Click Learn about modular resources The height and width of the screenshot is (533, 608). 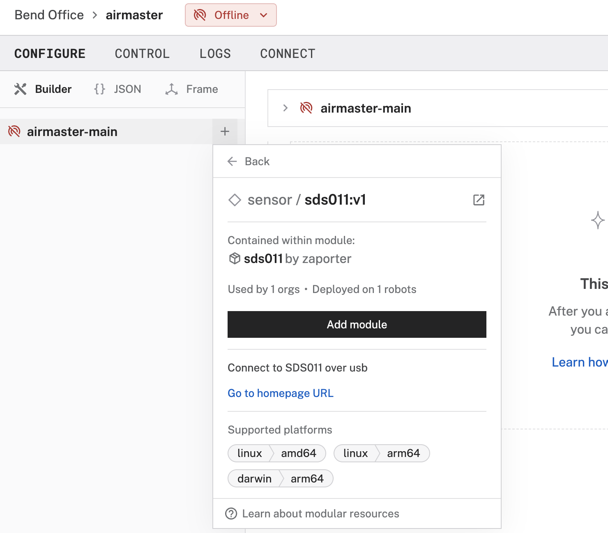coord(320,513)
